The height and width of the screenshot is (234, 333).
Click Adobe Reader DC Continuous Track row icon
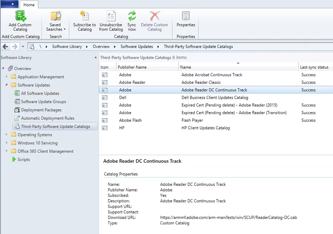pos(105,90)
